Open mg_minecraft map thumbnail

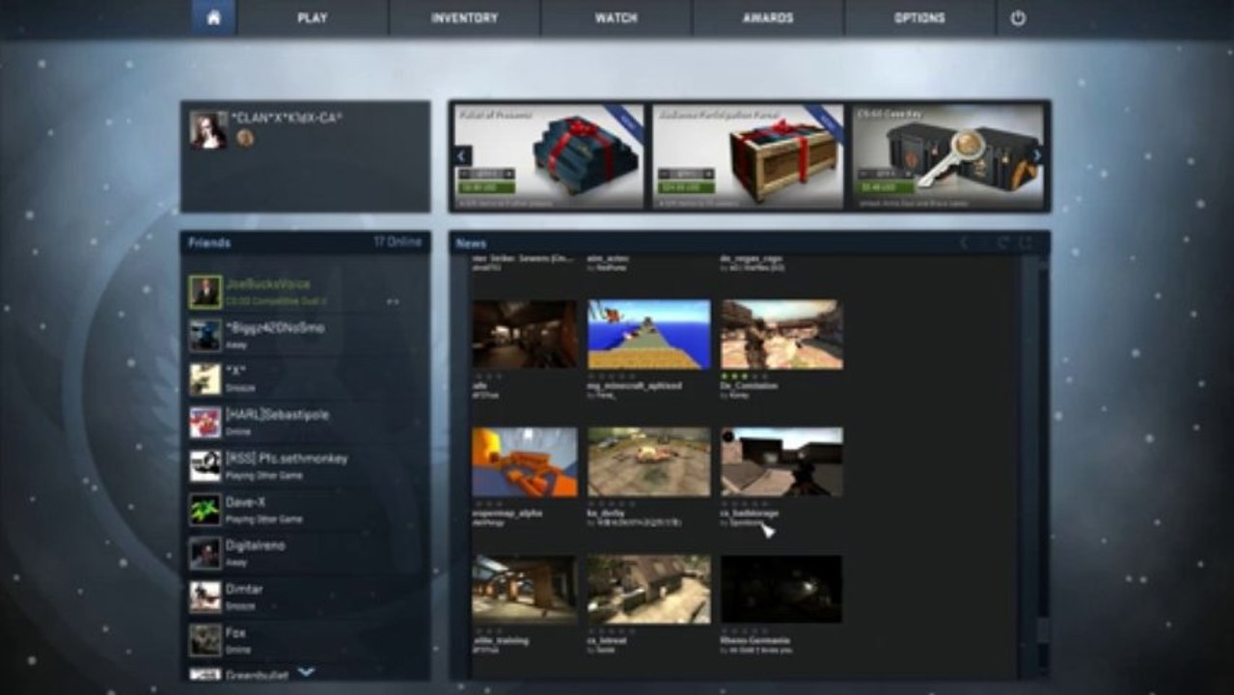click(648, 334)
